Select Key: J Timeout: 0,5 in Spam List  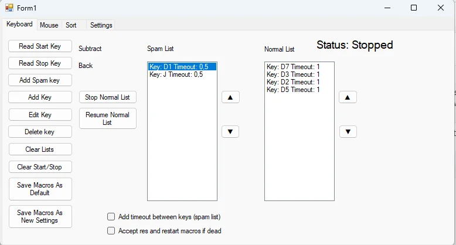(x=182, y=74)
